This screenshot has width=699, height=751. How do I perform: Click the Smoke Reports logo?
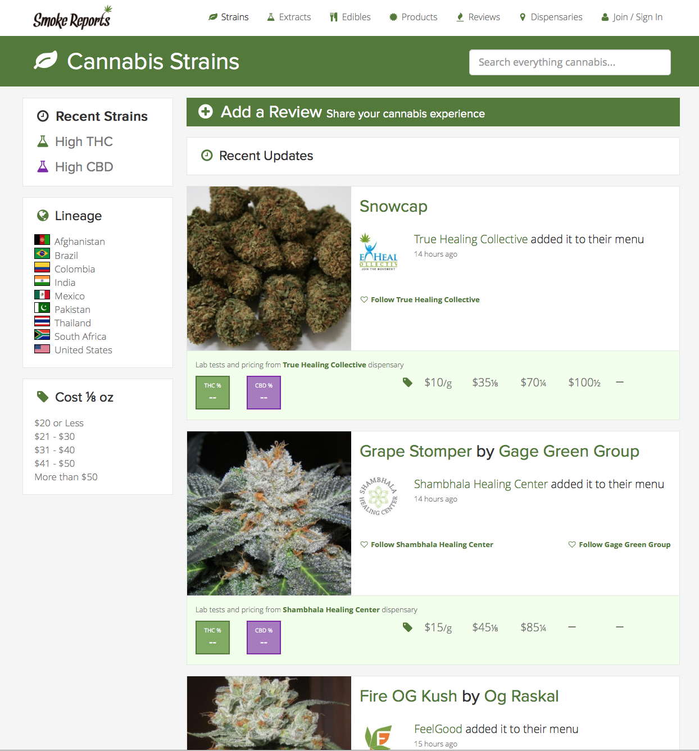72,17
